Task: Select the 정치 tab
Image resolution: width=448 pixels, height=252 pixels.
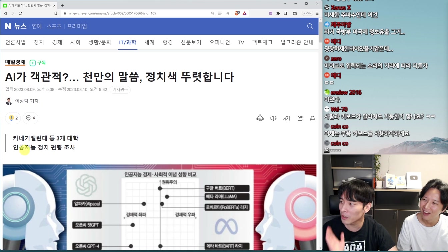Action: 39,42
